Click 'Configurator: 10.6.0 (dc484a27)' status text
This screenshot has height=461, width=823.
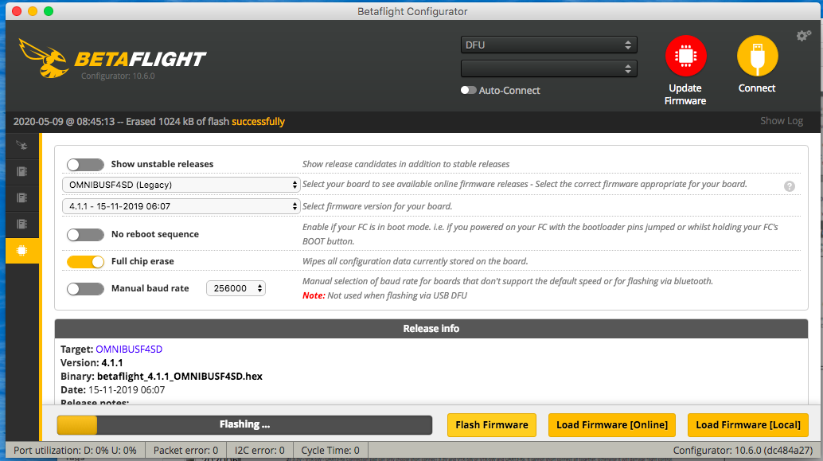click(x=743, y=451)
